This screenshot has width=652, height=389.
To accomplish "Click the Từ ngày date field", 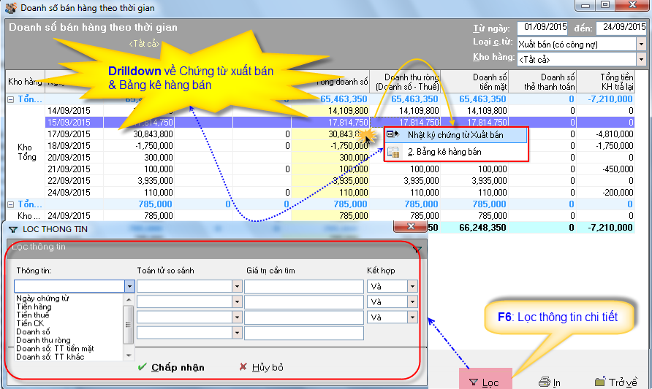I will [x=542, y=27].
